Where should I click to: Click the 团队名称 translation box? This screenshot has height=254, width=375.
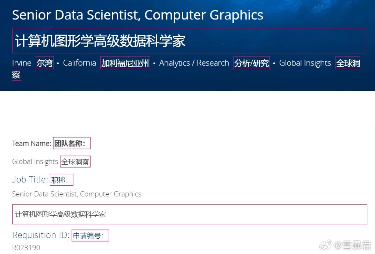click(x=72, y=143)
